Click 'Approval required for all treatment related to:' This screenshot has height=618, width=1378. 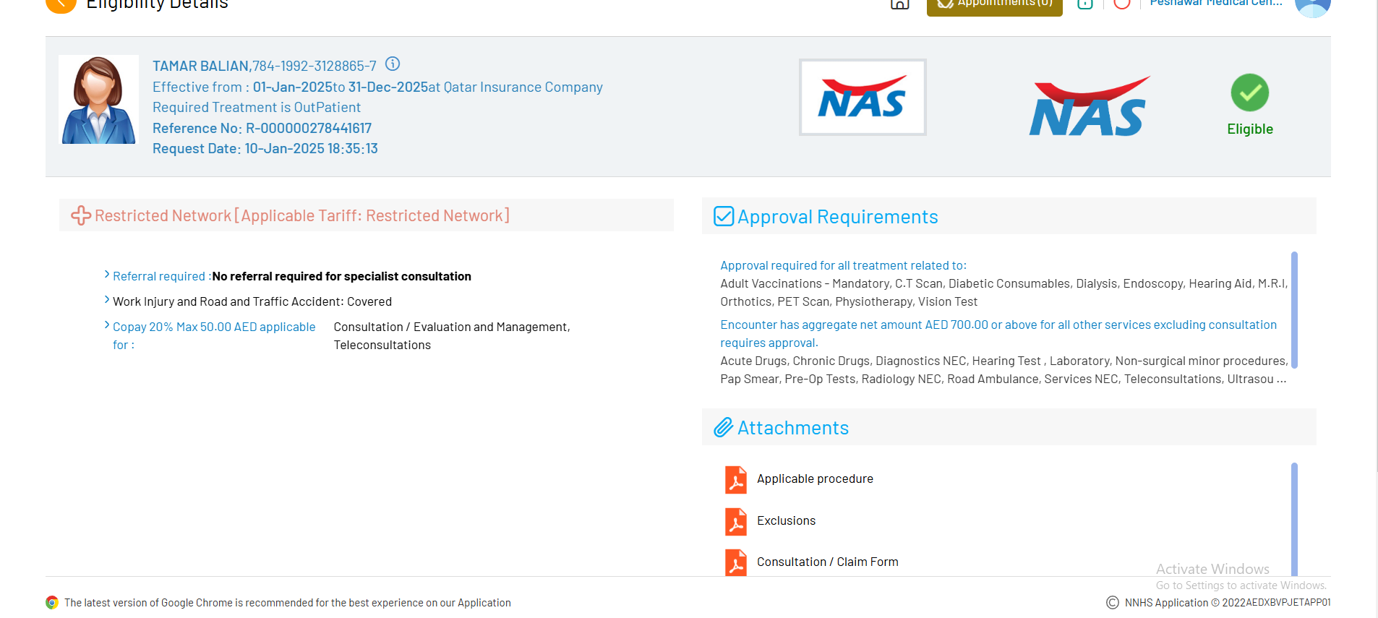pyautogui.click(x=843, y=265)
